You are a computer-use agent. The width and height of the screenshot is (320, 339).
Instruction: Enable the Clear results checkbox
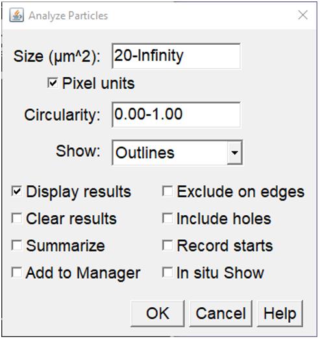tap(16, 218)
